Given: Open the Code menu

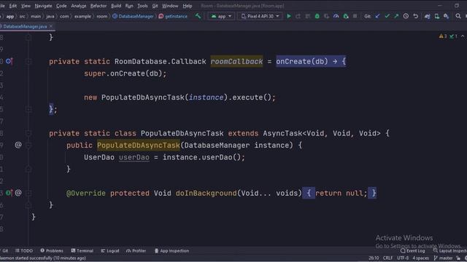Looking at the screenshot, I should pyautogui.click(x=61, y=6).
